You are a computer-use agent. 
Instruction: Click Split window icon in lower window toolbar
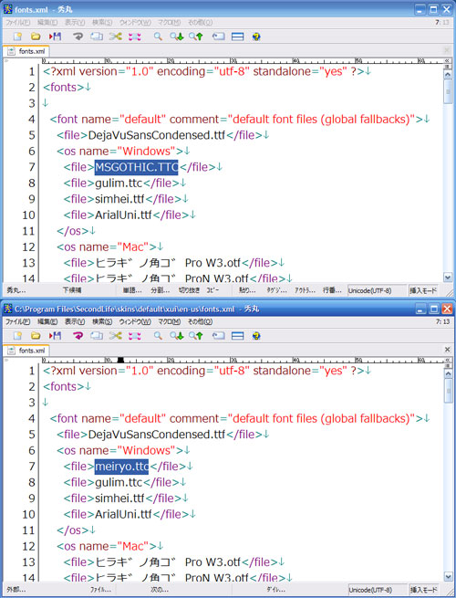point(238,336)
